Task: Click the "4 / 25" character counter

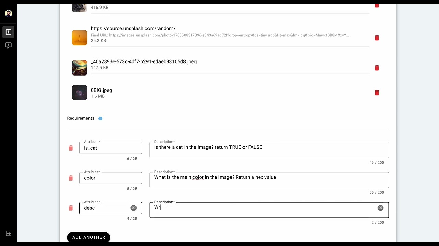Action: [x=132, y=219]
